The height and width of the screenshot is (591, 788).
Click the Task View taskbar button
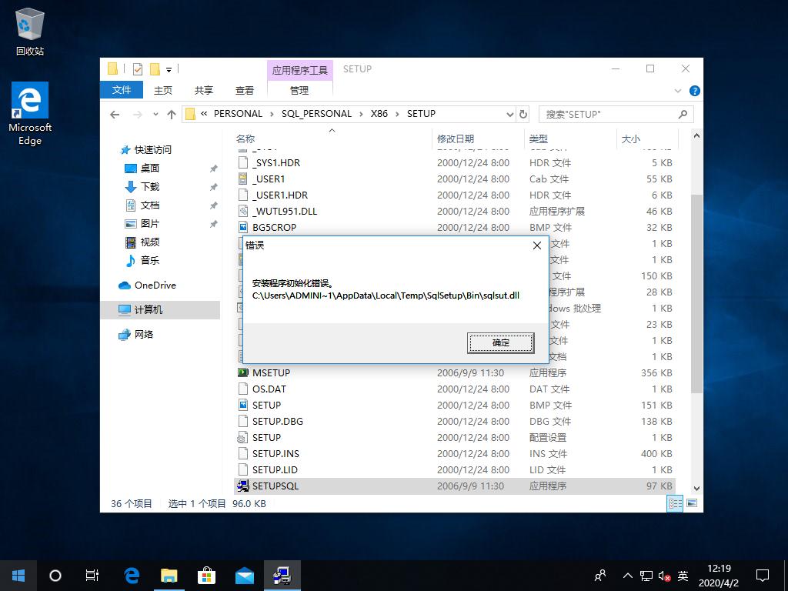click(92, 575)
